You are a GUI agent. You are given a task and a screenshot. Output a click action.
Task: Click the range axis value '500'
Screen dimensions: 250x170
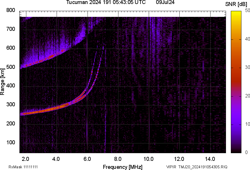pyautogui.click(x=11, y=67)
